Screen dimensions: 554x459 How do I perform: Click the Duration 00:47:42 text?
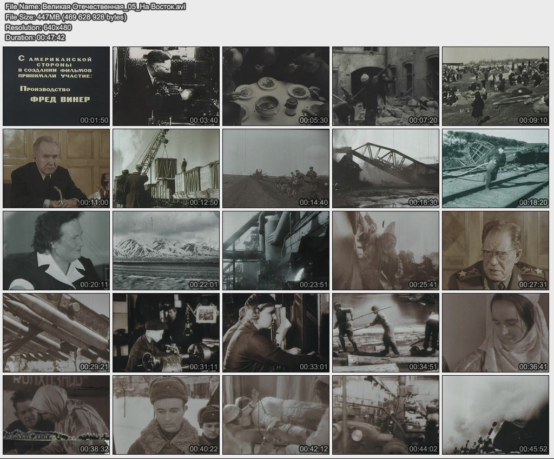click(35, 37)
